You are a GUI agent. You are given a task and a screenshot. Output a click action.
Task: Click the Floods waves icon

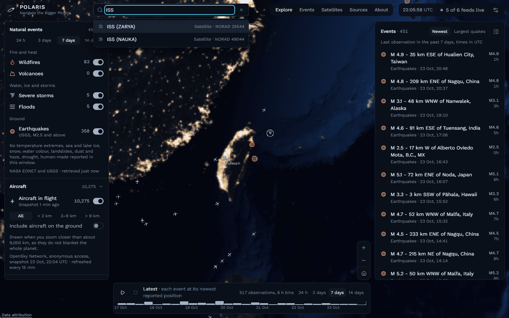click(12, 107)
